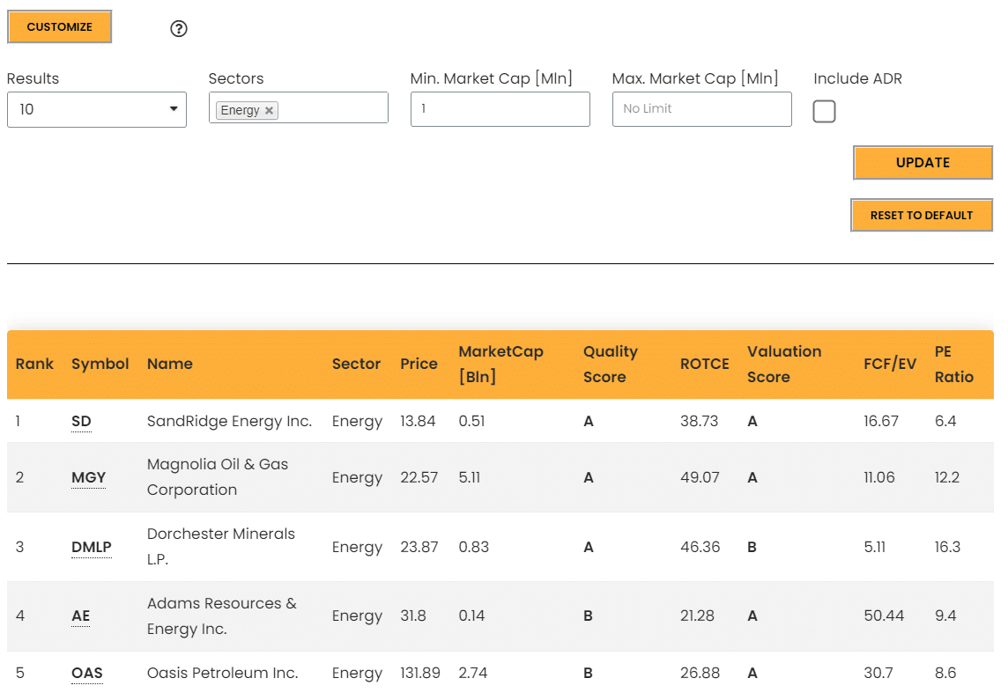The width and height of the screenshot is (1008, 693).
Task: Click the PE Ratio value 12.2
Action: coord(947,478)
